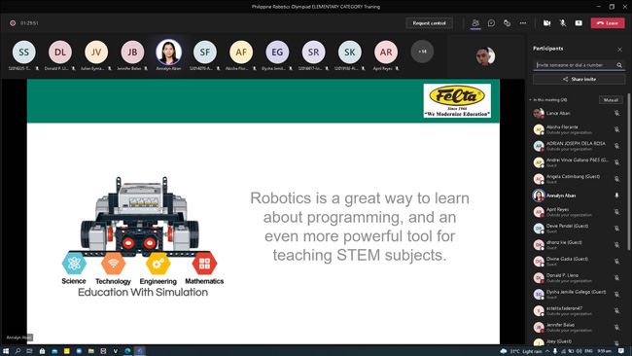Click the Share invite button
This screenshot has height=356, width=632.
[579, 80]
